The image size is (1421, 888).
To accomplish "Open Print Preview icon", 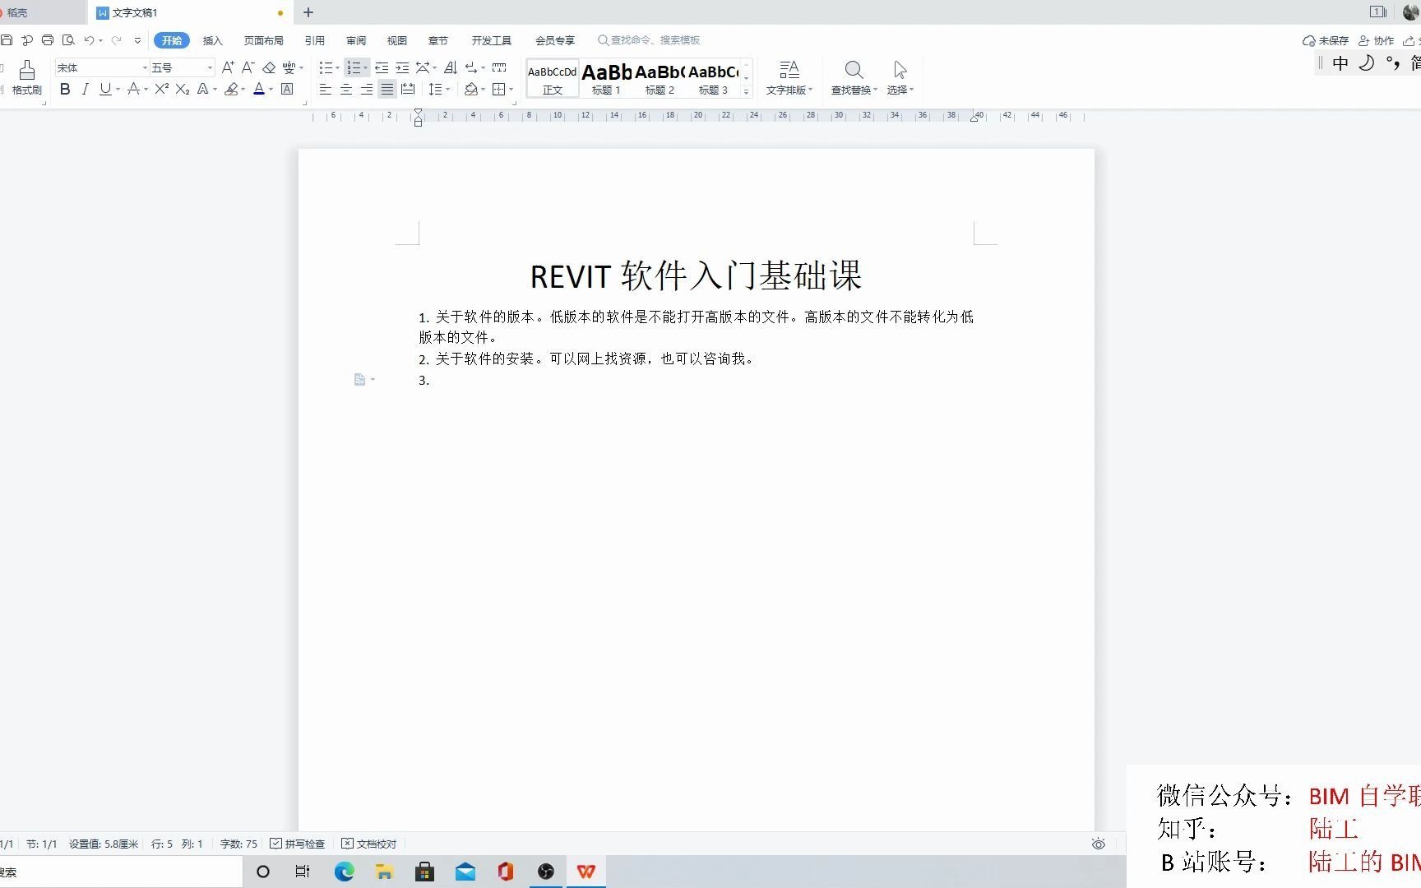I will point(68,40).
